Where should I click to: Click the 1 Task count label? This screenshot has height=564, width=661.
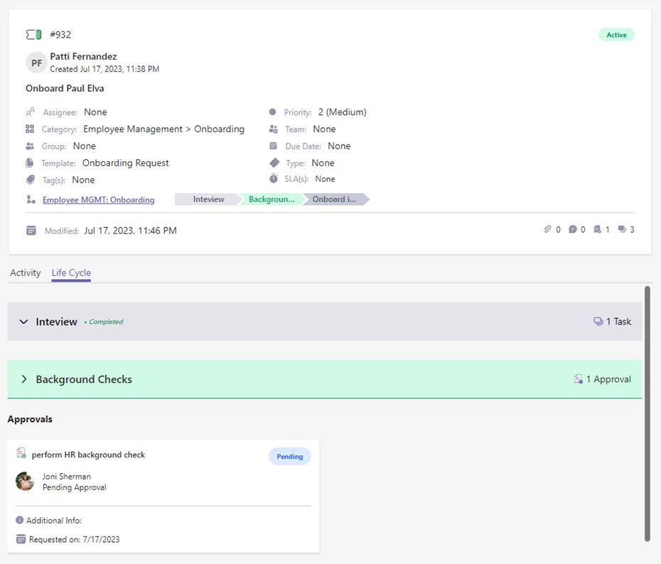tap(618, 321)
